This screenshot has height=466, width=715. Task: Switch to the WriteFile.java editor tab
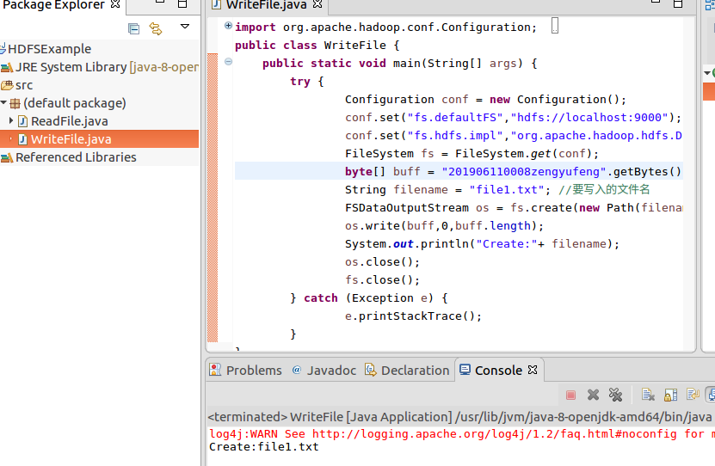point(267,5)
